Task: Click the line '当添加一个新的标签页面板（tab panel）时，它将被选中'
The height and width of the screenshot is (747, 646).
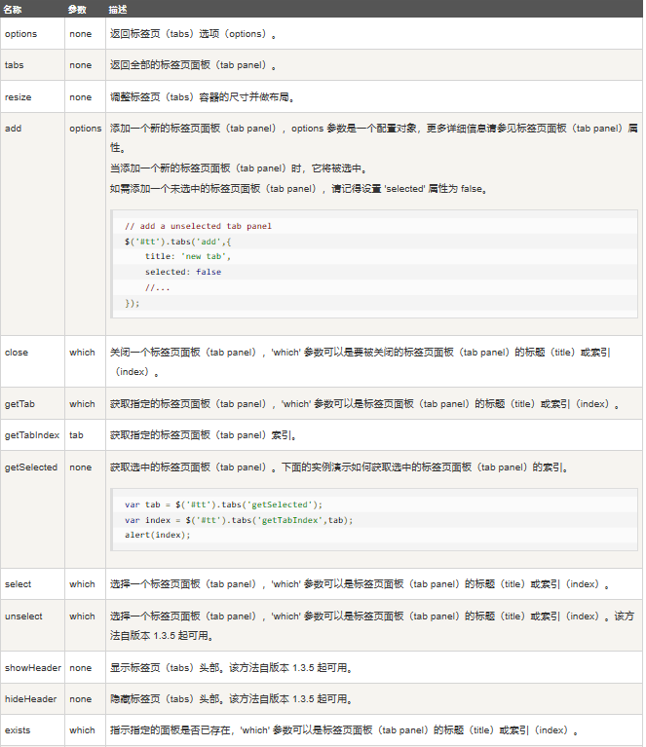Action: 239,168
